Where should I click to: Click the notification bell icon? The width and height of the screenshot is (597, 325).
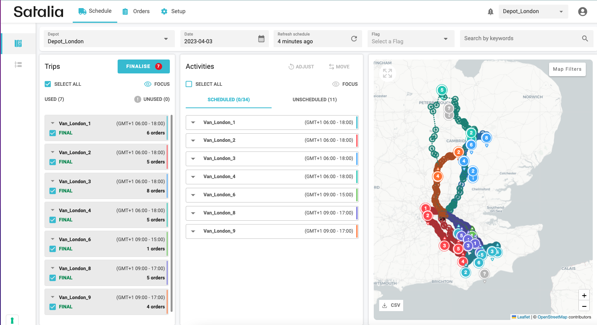pyautogui.click(x=490, y=12)
